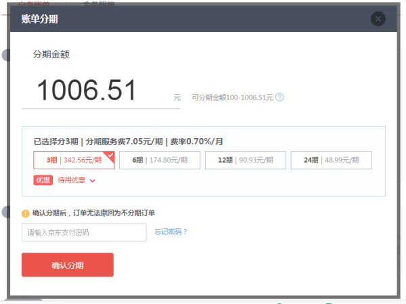Click the orange warning icon
Viewport: 406px width, 304px height.
point(26,213)
